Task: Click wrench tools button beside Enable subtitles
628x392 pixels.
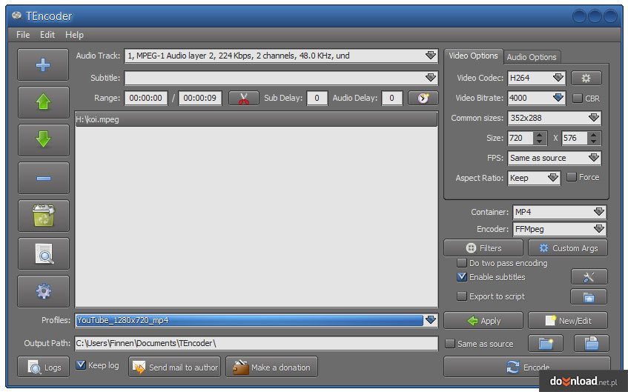Action: click(x=589, y=277)
